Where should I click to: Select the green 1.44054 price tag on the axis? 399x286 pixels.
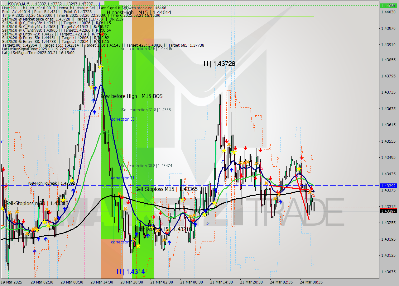coord(388,5)
